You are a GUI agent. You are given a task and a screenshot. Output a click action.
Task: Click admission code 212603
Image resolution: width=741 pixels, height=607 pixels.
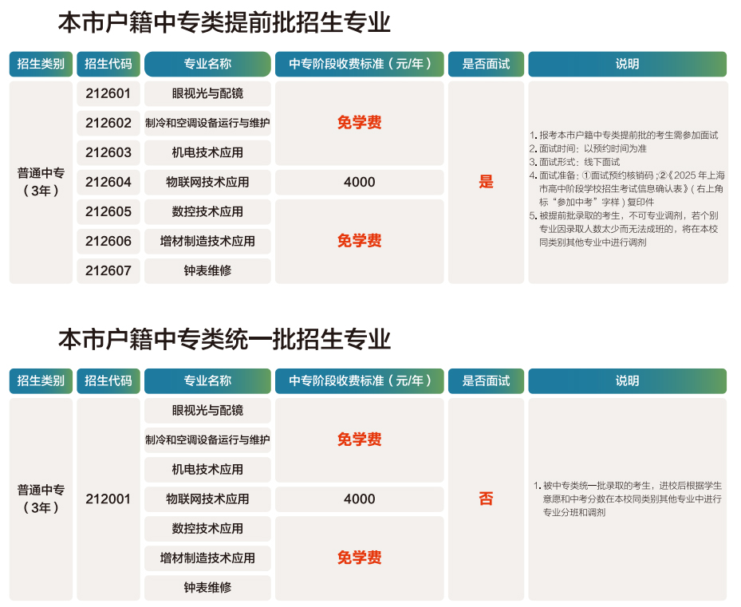click(x=108, y=152)
